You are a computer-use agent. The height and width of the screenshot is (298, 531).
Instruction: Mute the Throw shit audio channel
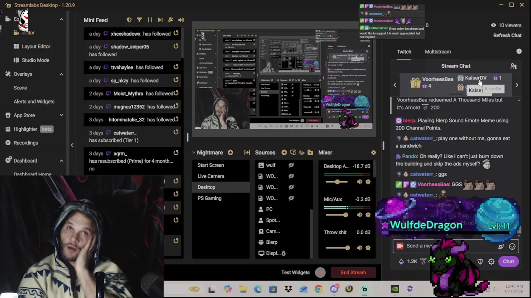pos(360,248)
